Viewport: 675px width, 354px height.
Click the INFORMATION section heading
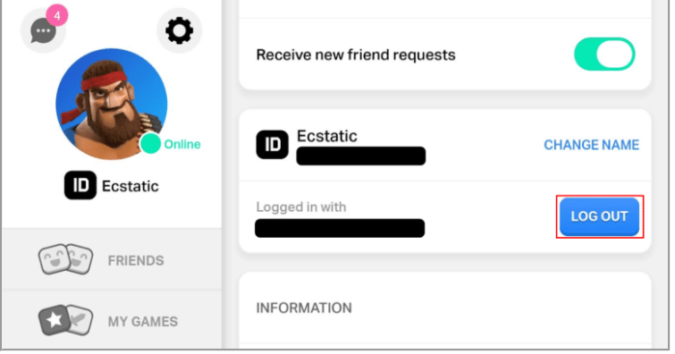[304, 308]
